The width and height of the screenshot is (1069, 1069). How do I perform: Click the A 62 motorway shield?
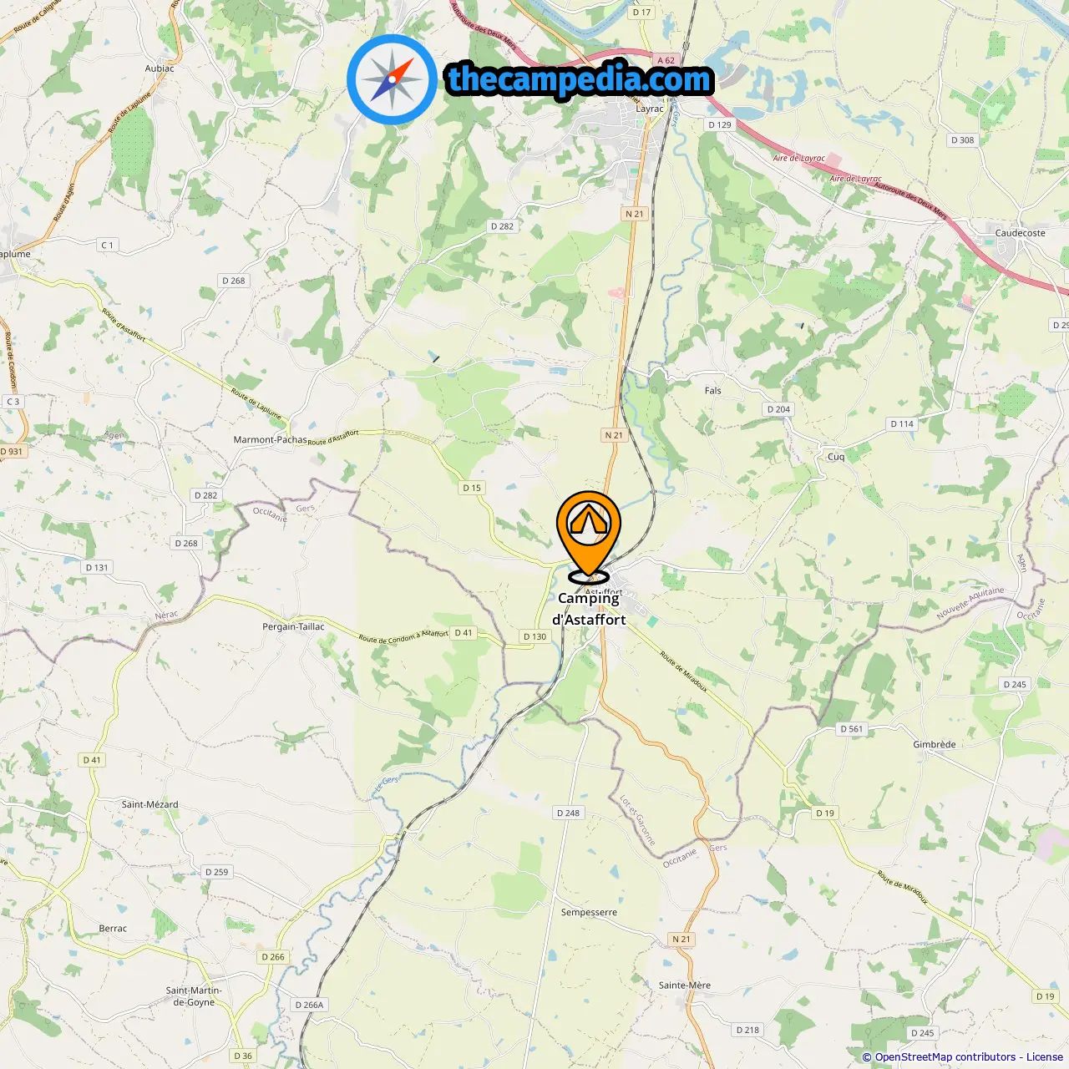click(x=666, y=60)
